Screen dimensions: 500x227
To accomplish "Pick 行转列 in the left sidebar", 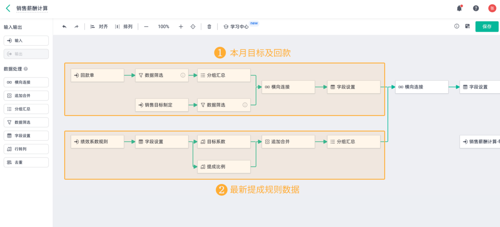I will click(26, 149).
